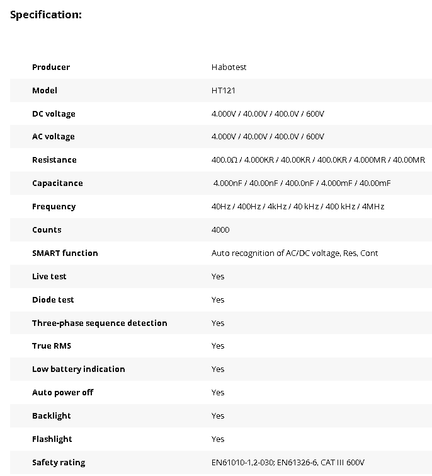Image resolution: width=432 pixels, height=476 pixels.
Task: Click the Live test label
Action: coord(49,277)
